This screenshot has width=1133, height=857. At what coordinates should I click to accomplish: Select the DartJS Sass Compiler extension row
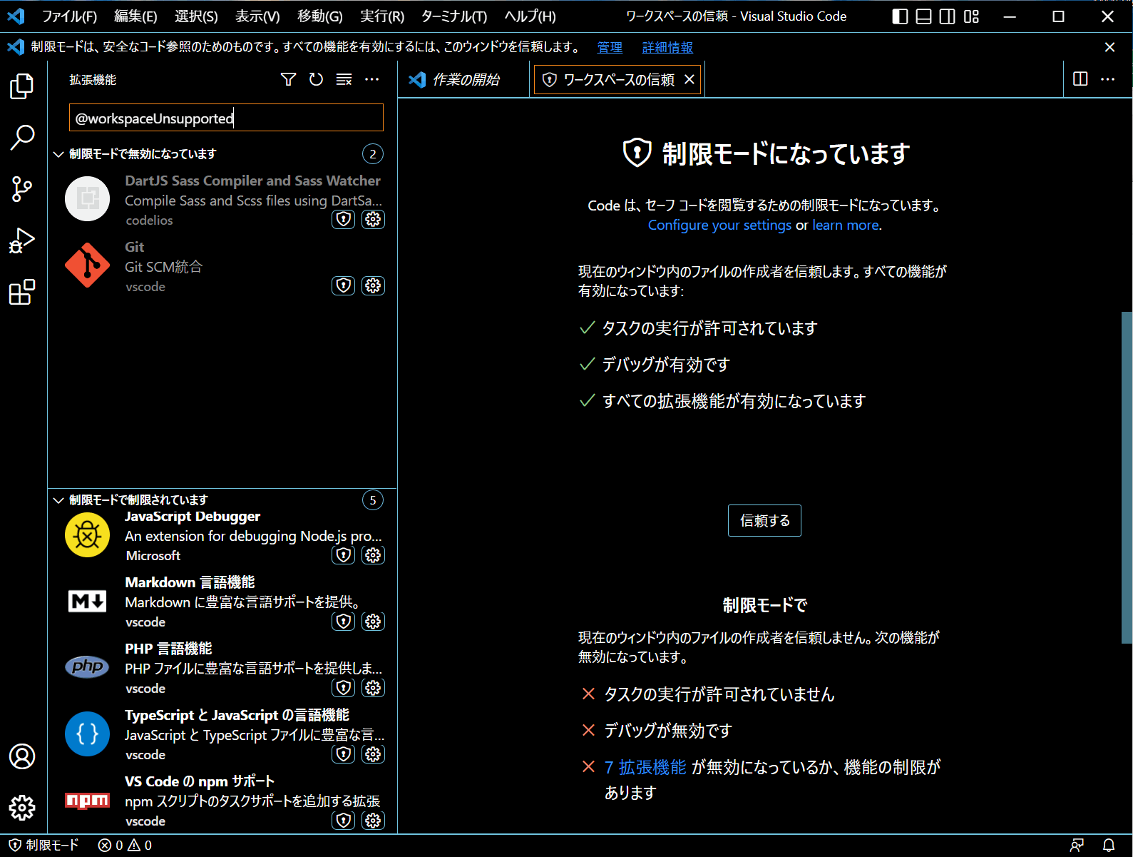pos(222,200)
